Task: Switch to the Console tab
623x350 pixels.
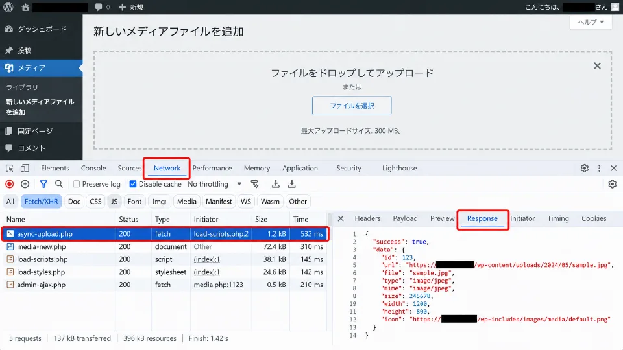Action: pos(93,169)
